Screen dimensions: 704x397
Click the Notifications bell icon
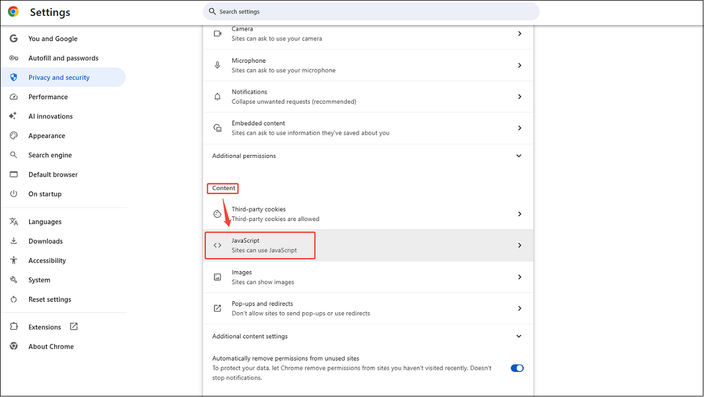217,96
